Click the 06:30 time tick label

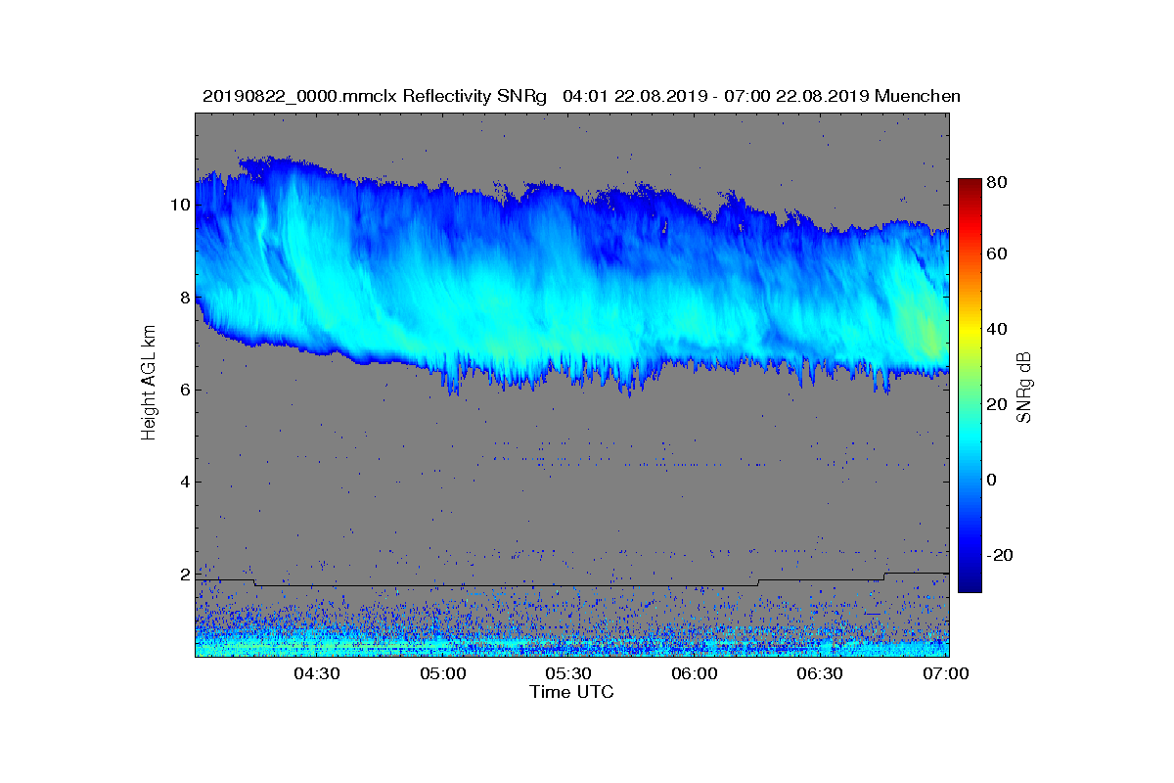(821, 674)
